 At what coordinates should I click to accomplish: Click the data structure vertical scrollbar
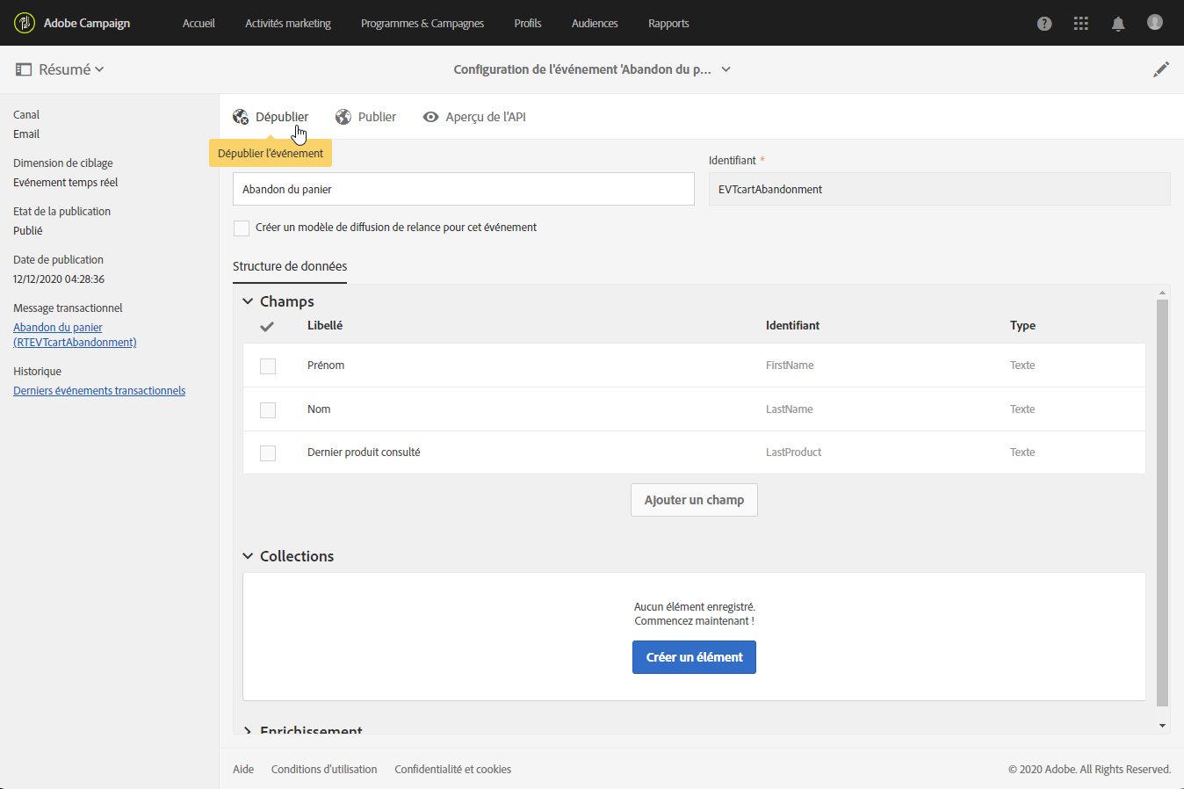coord(1163,503)
